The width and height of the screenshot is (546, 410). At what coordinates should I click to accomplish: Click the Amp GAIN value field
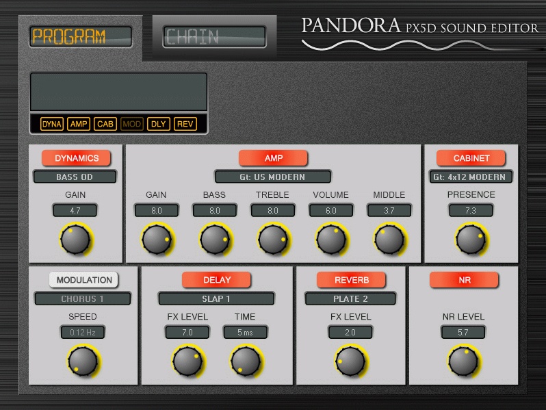pos(157,210)
